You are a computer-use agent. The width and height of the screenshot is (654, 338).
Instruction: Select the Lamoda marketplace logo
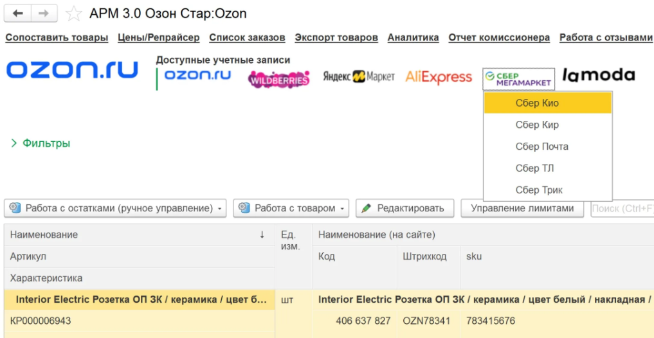tap(598, 76)
